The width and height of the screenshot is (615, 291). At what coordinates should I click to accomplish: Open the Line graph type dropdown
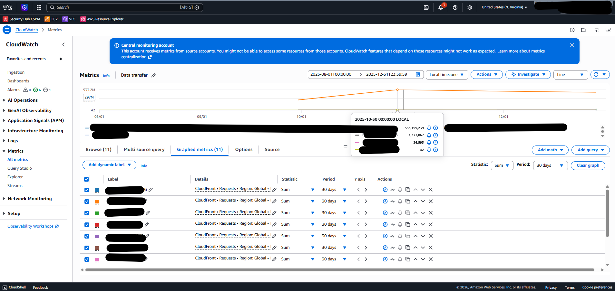click(x=571, y=75)
